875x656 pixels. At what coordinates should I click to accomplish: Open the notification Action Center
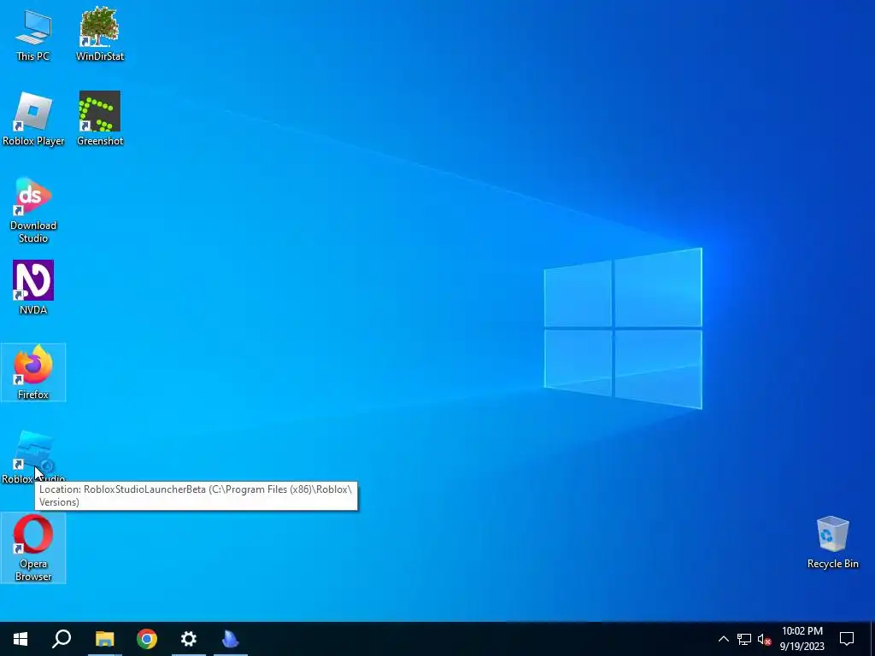tap(847, 639)
